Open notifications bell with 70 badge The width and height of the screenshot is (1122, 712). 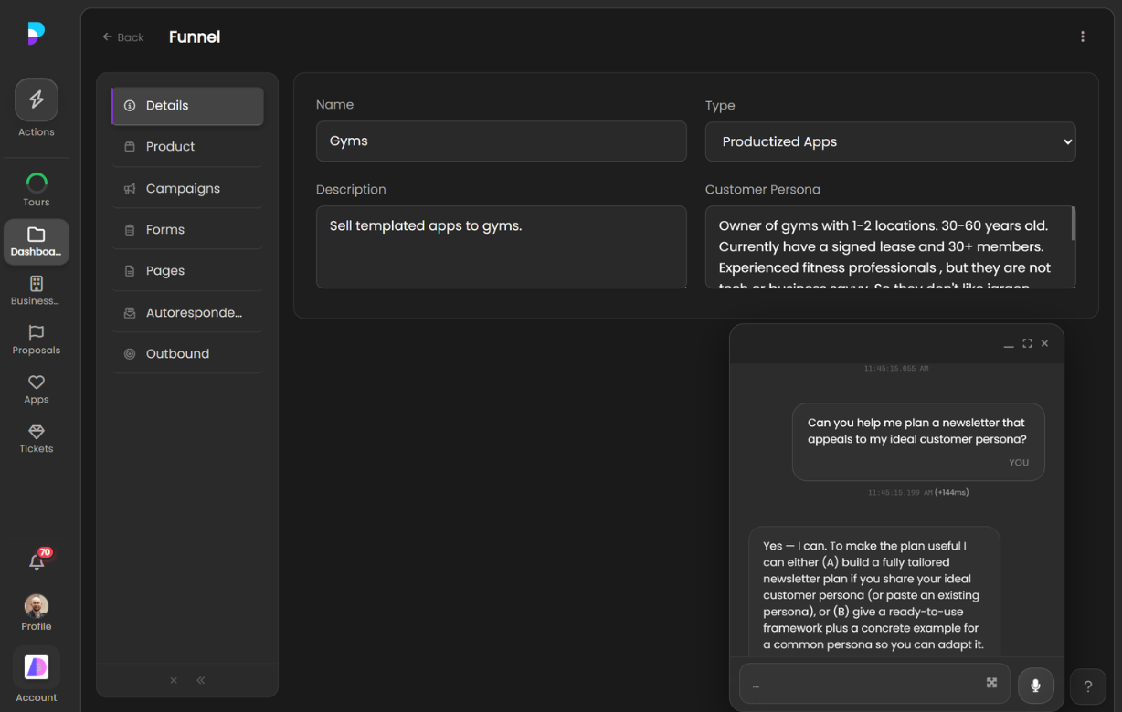click(37, 561)
